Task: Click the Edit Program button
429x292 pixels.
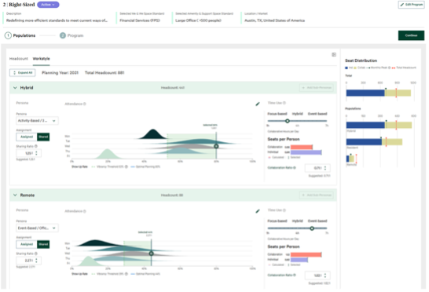Action: (411, 5)
